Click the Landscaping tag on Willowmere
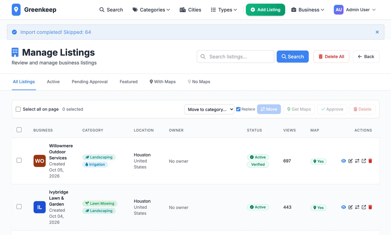391x235 pixels. 99,157
